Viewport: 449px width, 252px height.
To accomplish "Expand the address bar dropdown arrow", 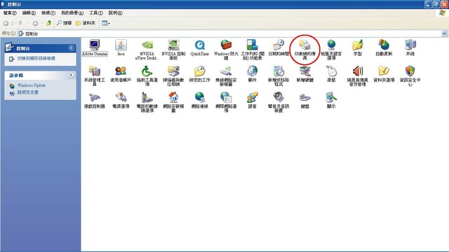I will tap(444, 34).
